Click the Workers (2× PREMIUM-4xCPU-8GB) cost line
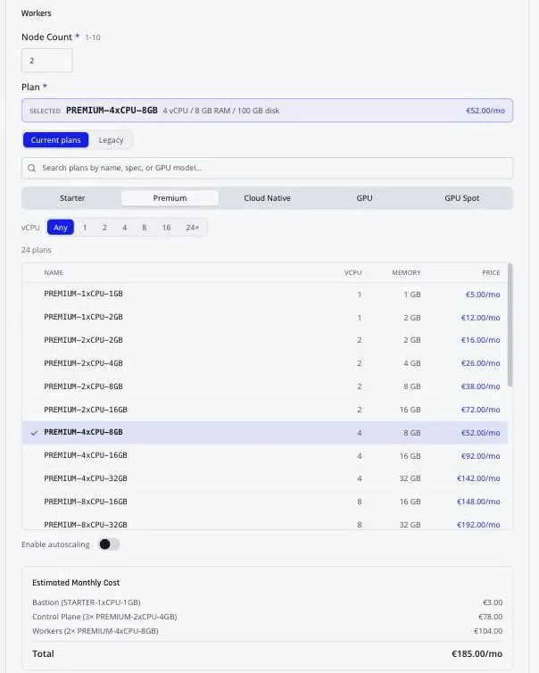This screenshot has height=673, width=539. [267, 631]
